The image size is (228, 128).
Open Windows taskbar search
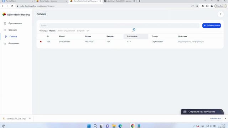[x=95, y=126]
